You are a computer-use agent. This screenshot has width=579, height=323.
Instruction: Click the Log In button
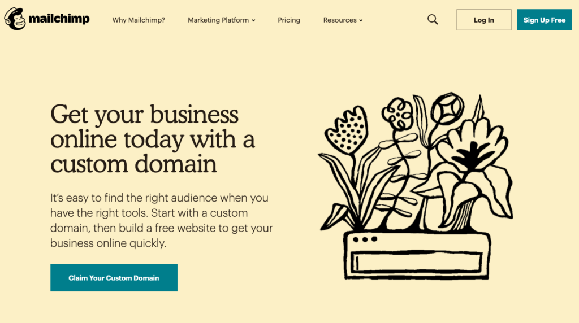(484, 20)
